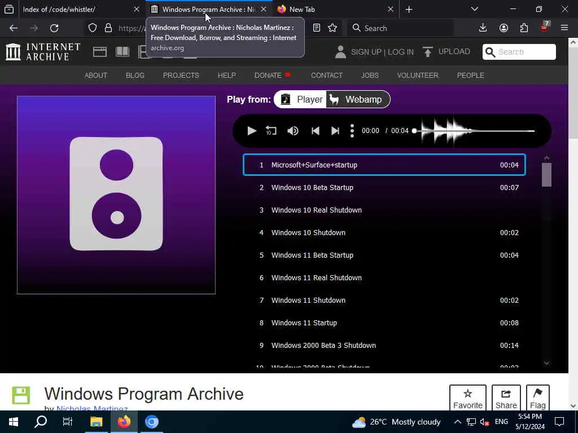The image size is (578, 433).
Task: Toggle reader view
Action: [x=316, y=28]
